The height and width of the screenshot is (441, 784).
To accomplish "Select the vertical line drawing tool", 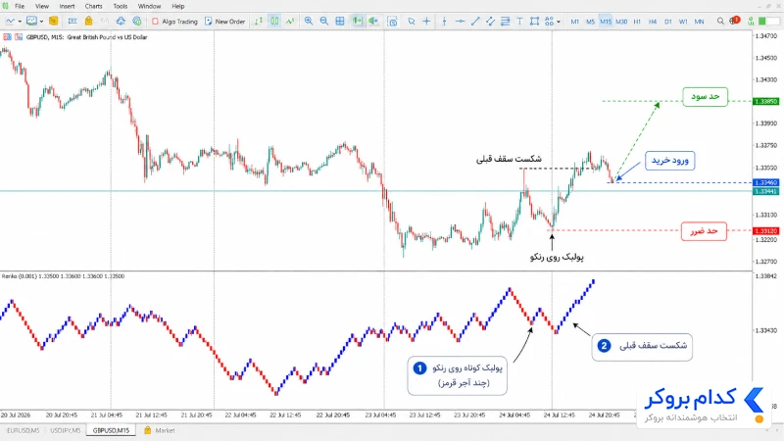I will (x=444, y=21).
